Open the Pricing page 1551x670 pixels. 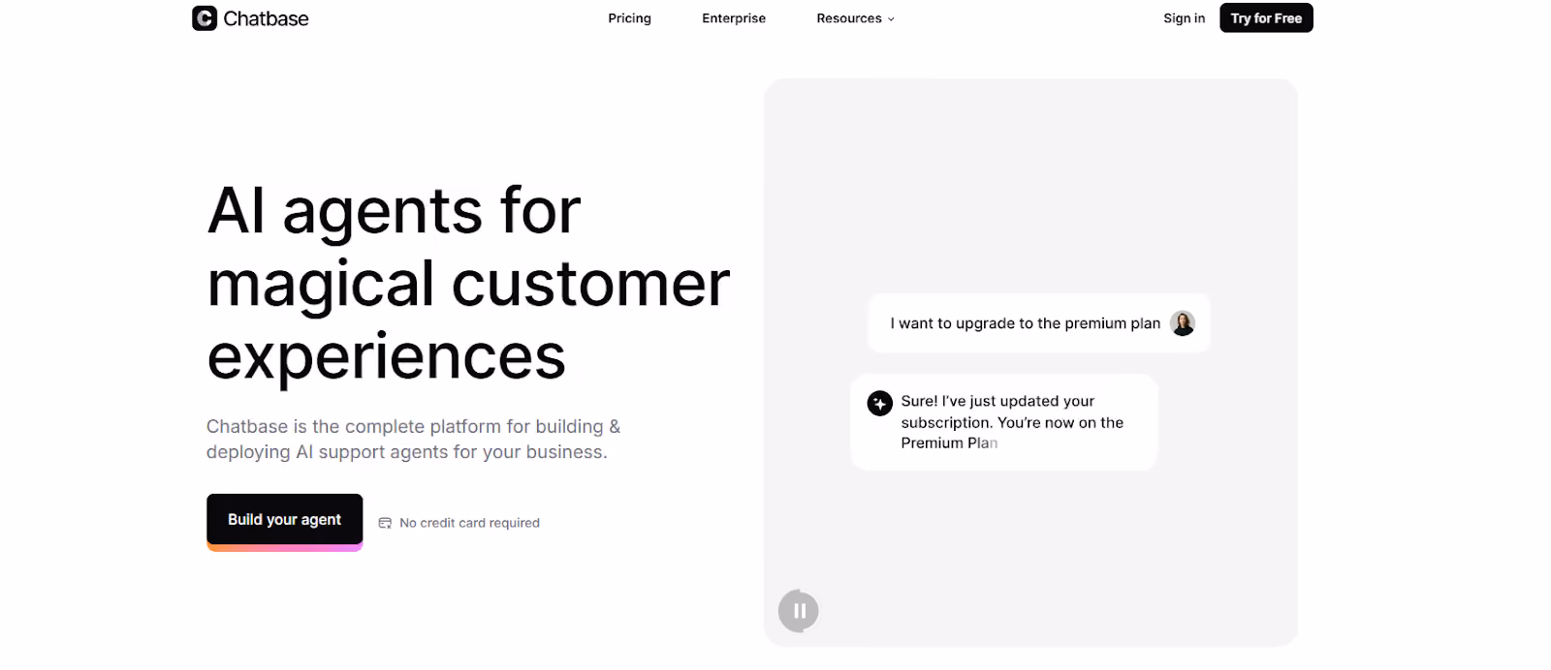click(630, 18)
